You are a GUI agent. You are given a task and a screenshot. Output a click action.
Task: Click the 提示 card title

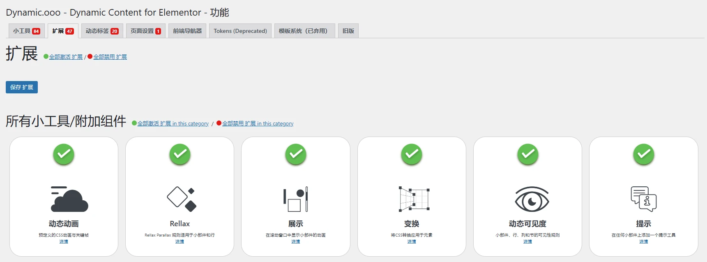click(x=644, y=224)
